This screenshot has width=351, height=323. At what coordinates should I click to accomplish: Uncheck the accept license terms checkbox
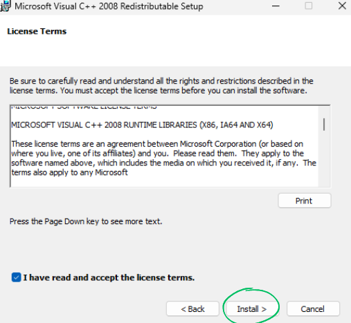[x=17, y=277]
